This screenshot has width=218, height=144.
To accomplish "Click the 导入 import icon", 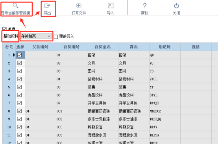I will pos(111,6).
